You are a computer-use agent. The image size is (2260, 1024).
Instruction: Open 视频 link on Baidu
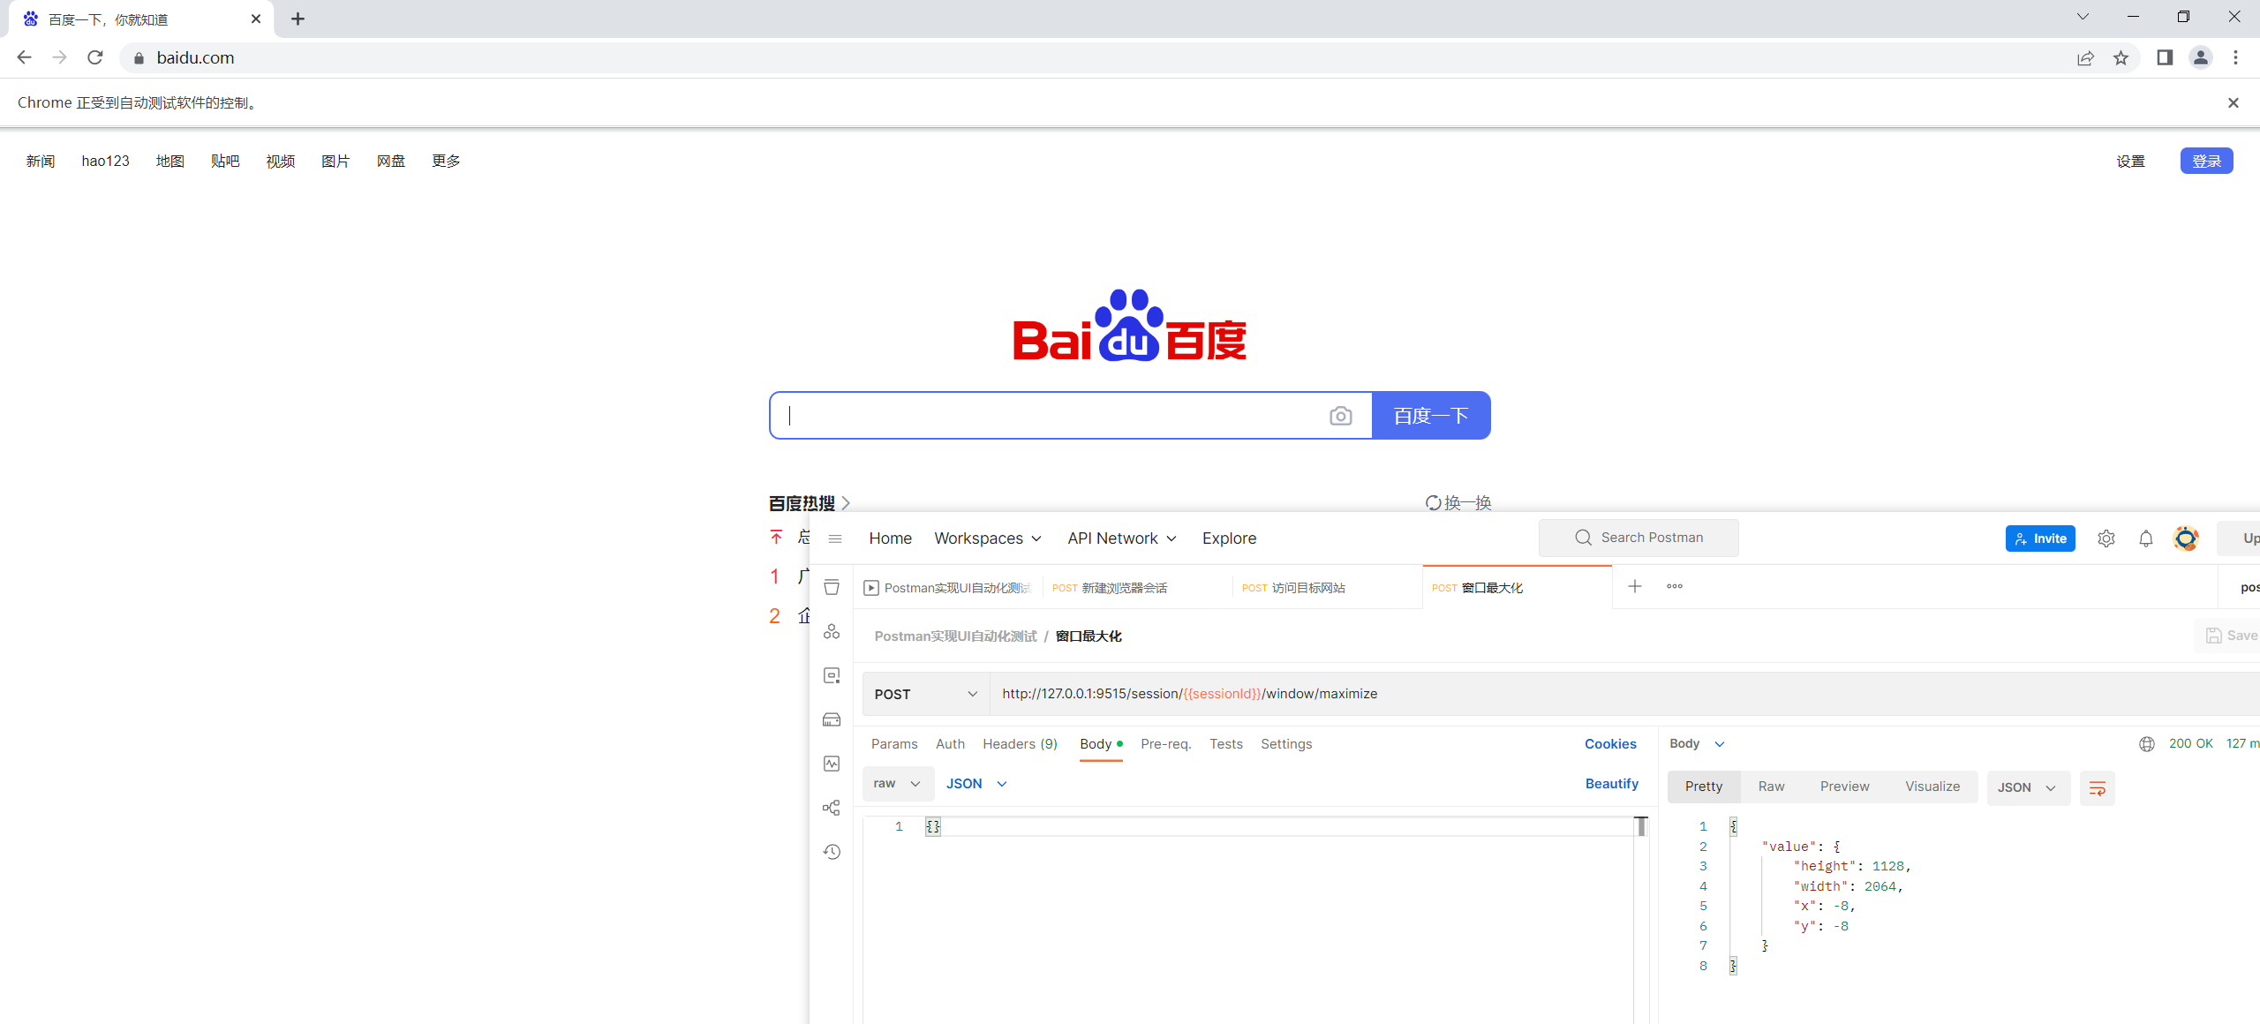point(281,161)
